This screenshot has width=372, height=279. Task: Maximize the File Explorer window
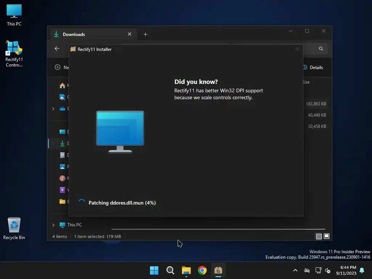(x=307, y=31)
